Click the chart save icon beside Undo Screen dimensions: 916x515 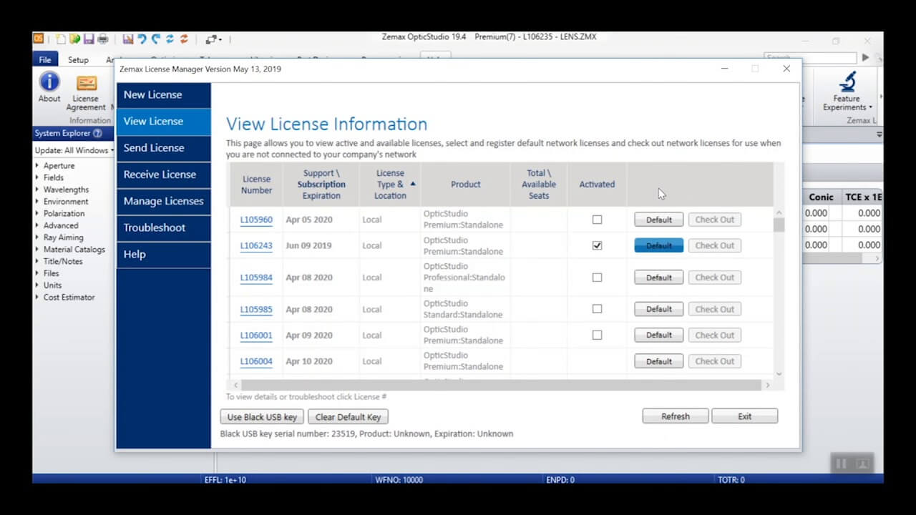(x=128, y=39)
